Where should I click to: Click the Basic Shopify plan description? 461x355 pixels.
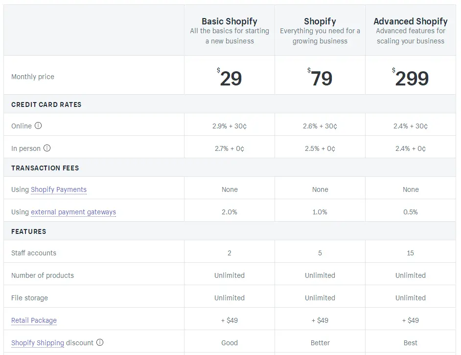pyautogui.click(x=230, y=36)
